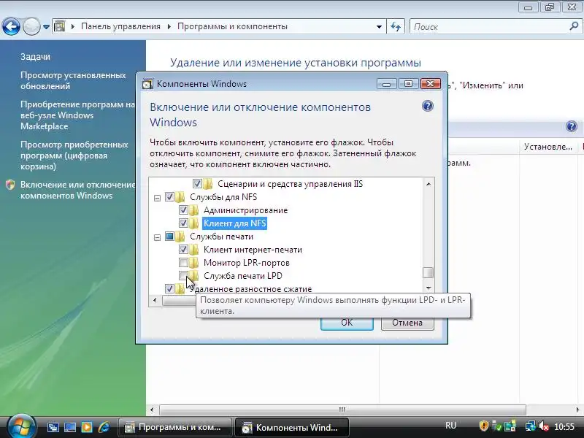Enable 'Служба печати LPD' checkbox
Screen dimensions: 584x438
[183, 276]
